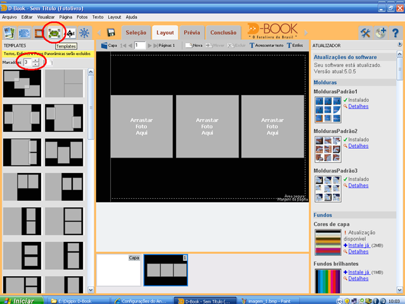Click the middle photo placeholder on page
405x304 pixels.
coord(207,127)
